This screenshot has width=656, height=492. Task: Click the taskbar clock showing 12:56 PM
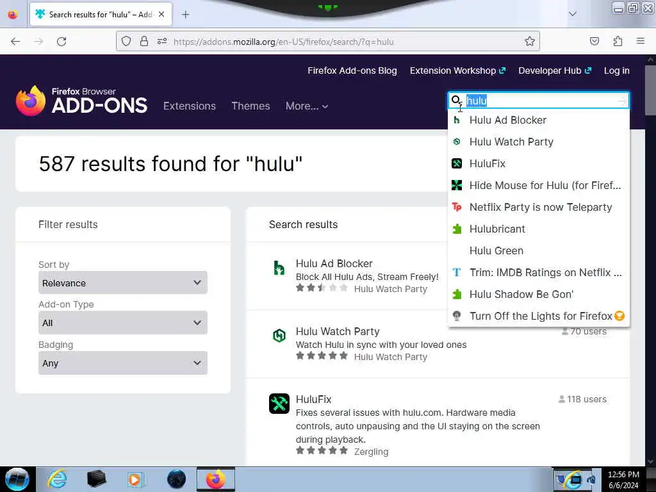(623, 479)
